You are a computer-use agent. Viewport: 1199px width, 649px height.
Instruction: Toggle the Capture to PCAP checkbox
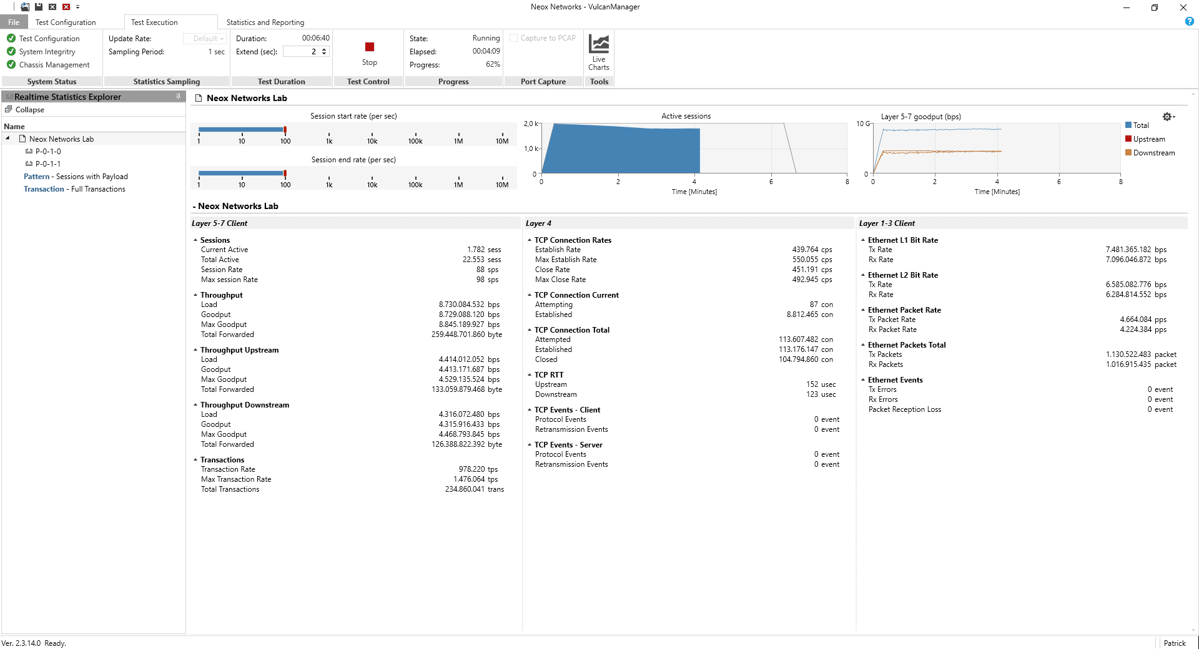pyautogui.click(x=514, y=38)
